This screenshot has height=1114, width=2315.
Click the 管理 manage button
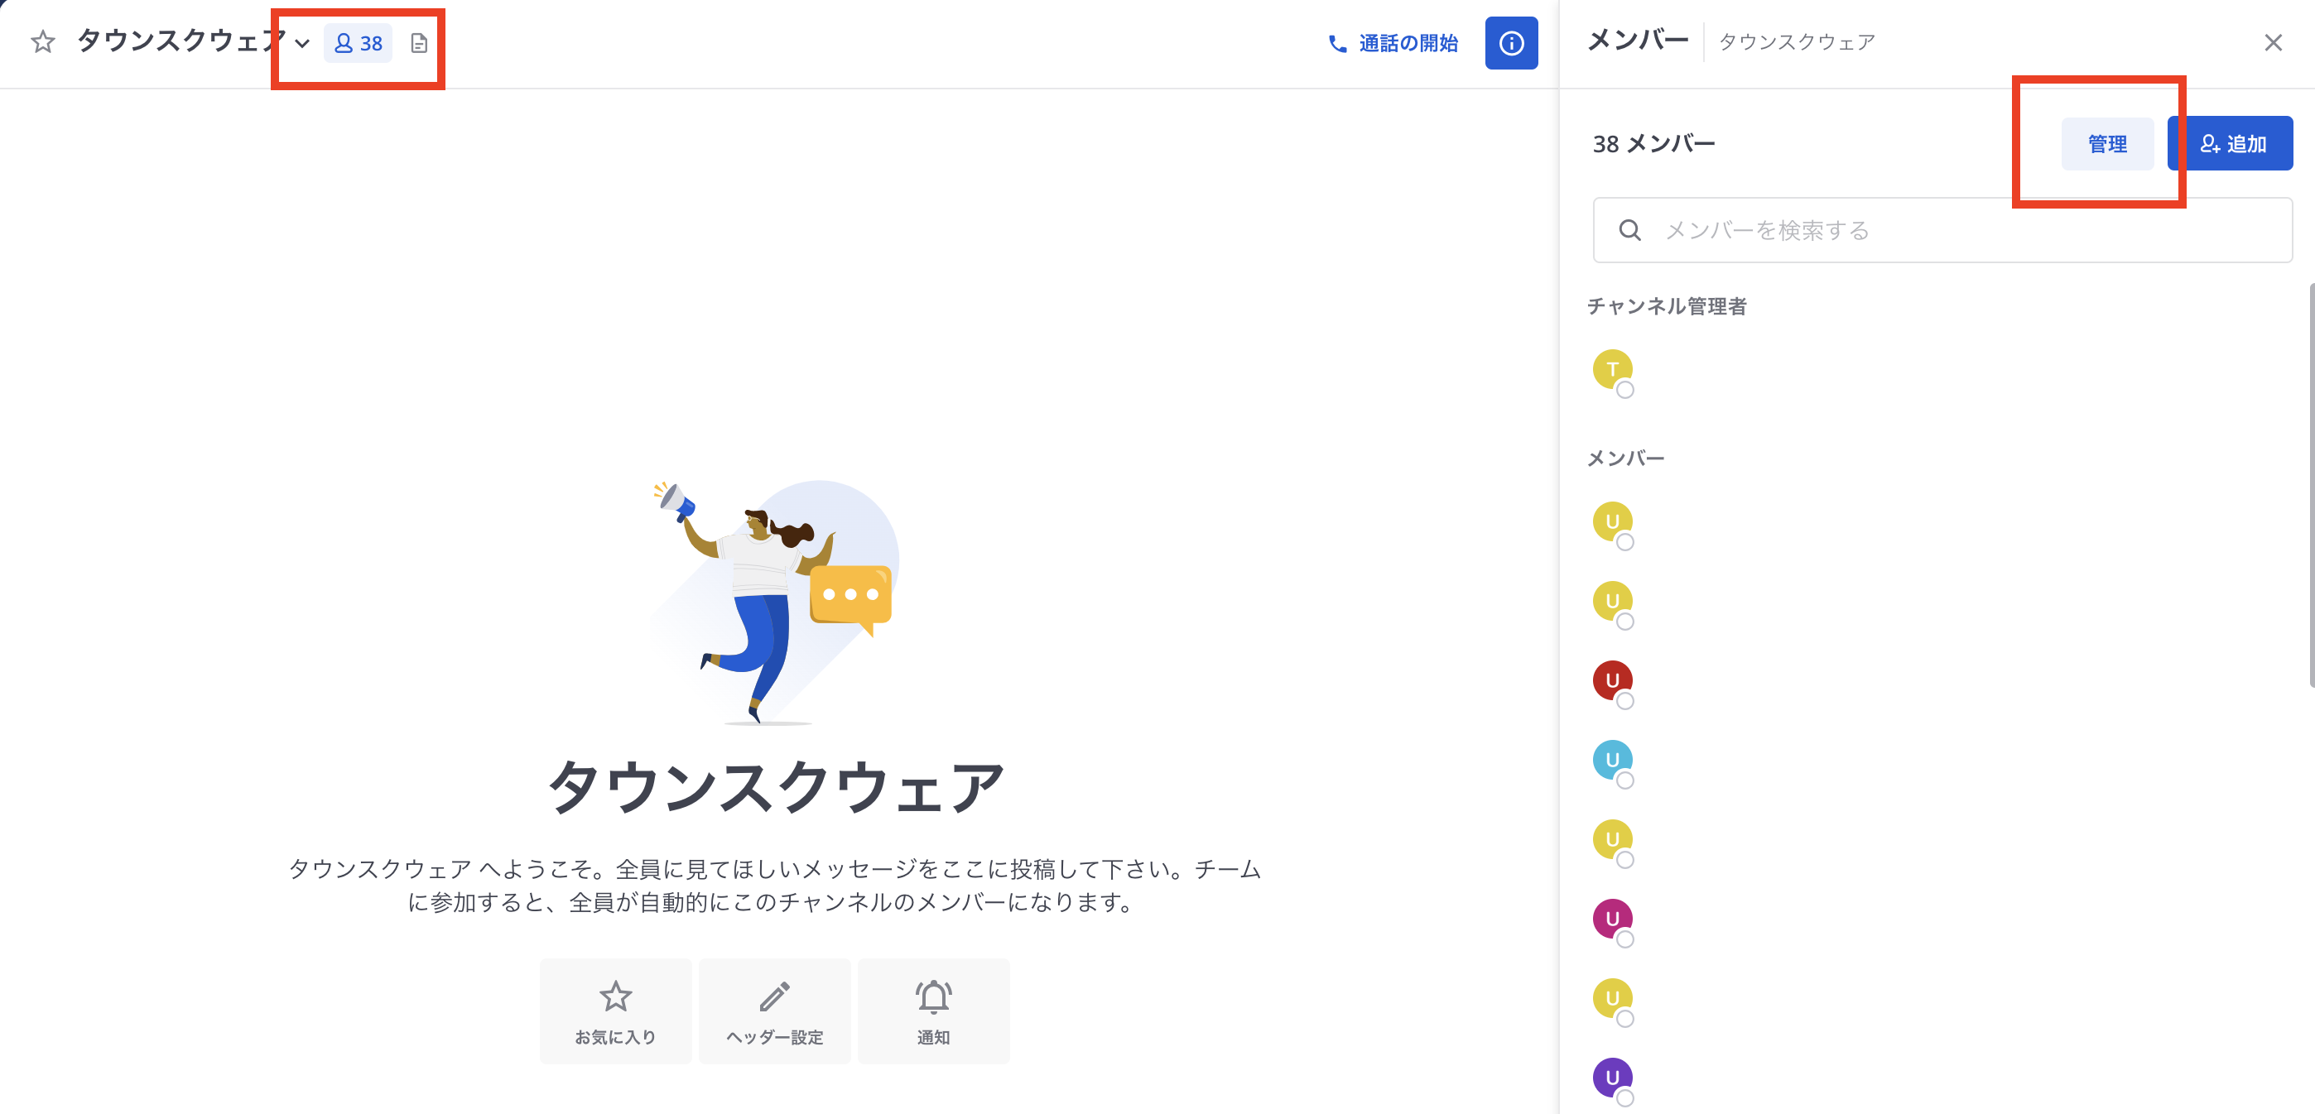coord(2106,144)
